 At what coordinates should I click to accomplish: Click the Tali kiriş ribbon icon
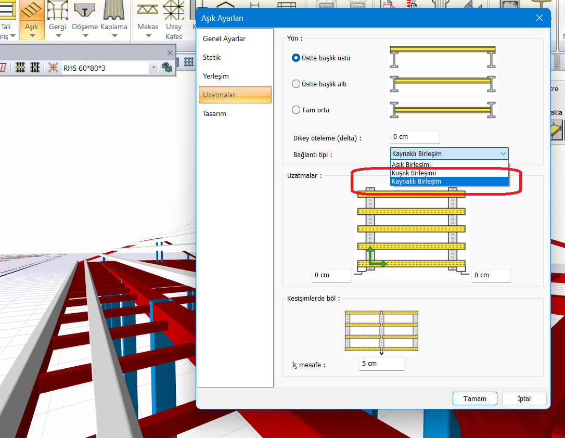[7, 10]
